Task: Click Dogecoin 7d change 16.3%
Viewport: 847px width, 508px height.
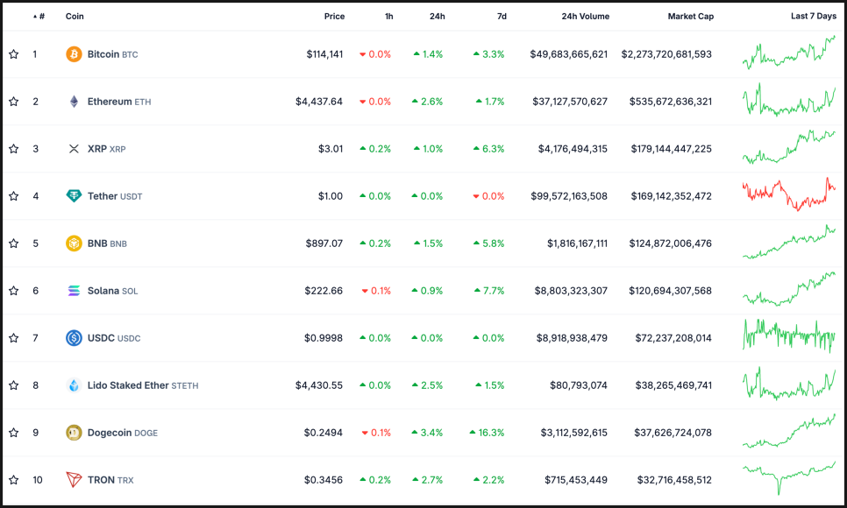Action: 488,433
